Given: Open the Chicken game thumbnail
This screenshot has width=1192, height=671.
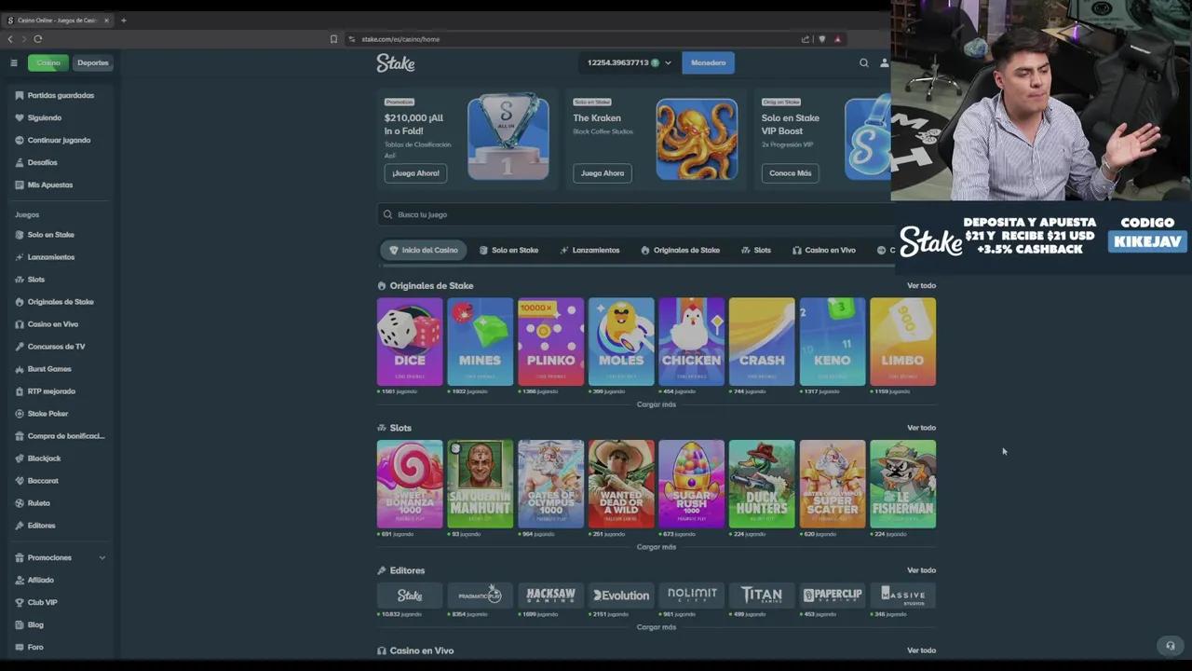Looking at the screenshot, I should pos(692,342).
